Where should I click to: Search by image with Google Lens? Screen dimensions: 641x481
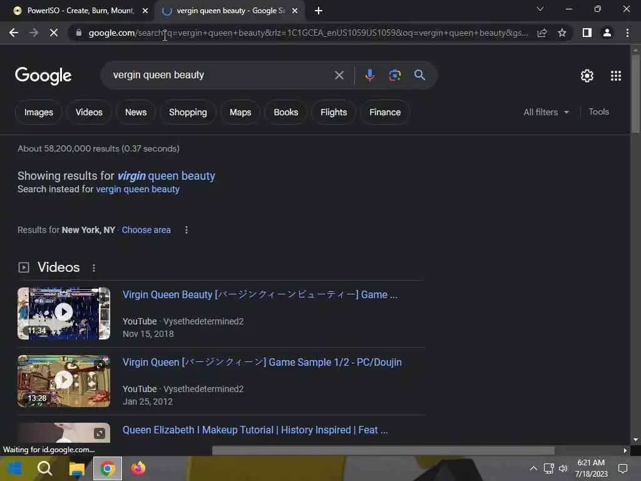click(x=394, y=75)
